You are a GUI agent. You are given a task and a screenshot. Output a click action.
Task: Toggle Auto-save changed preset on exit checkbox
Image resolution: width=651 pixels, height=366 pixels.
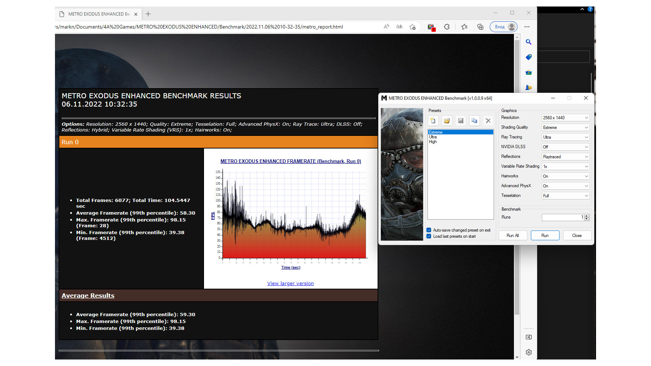(x=429, y=230)
